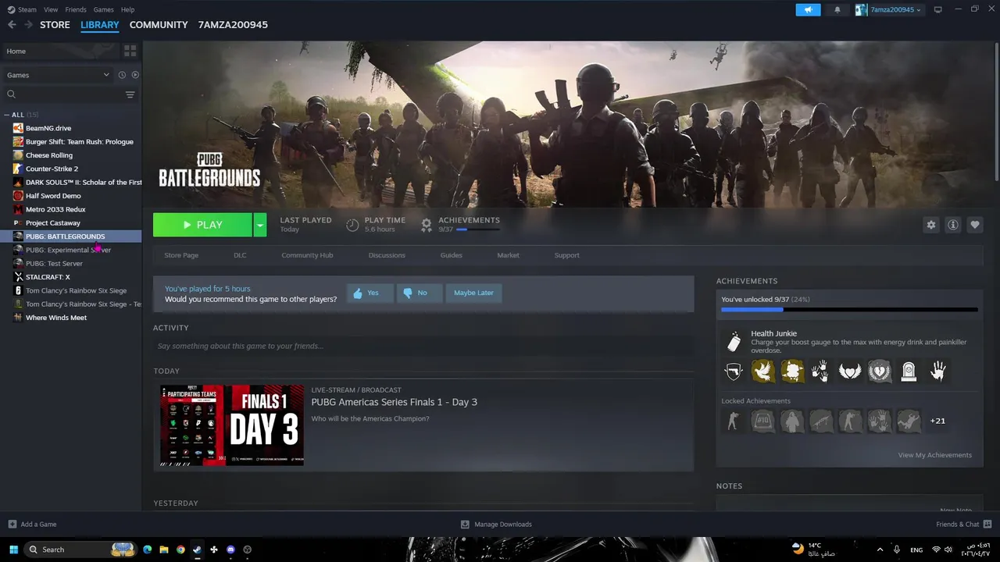This screenshot has height=562, width=1000.
Task: Open Manage Downloads
Action: click(496, 525)
